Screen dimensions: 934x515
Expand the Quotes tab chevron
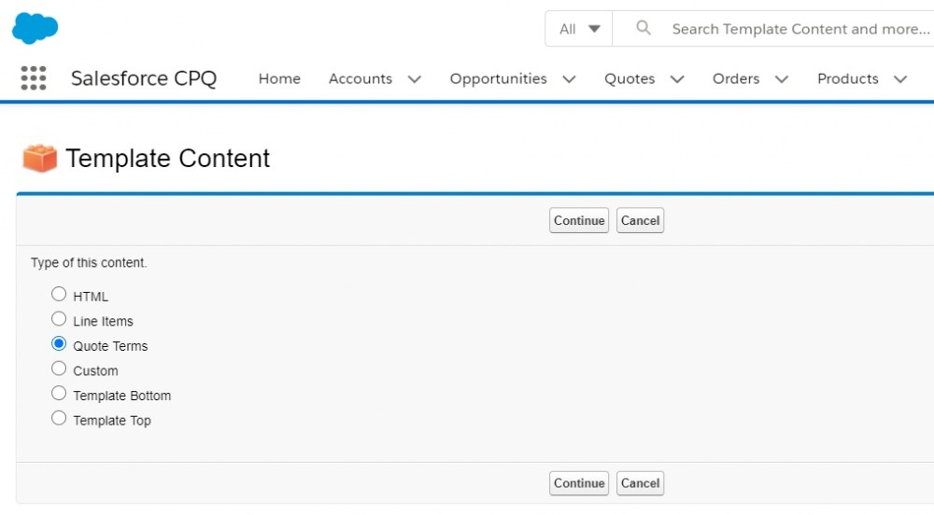[677, 79]
